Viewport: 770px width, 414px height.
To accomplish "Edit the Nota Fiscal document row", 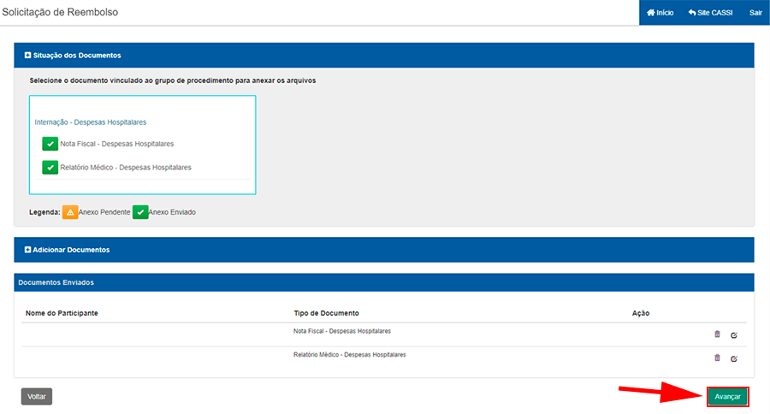I will click(x=734, y=335).
